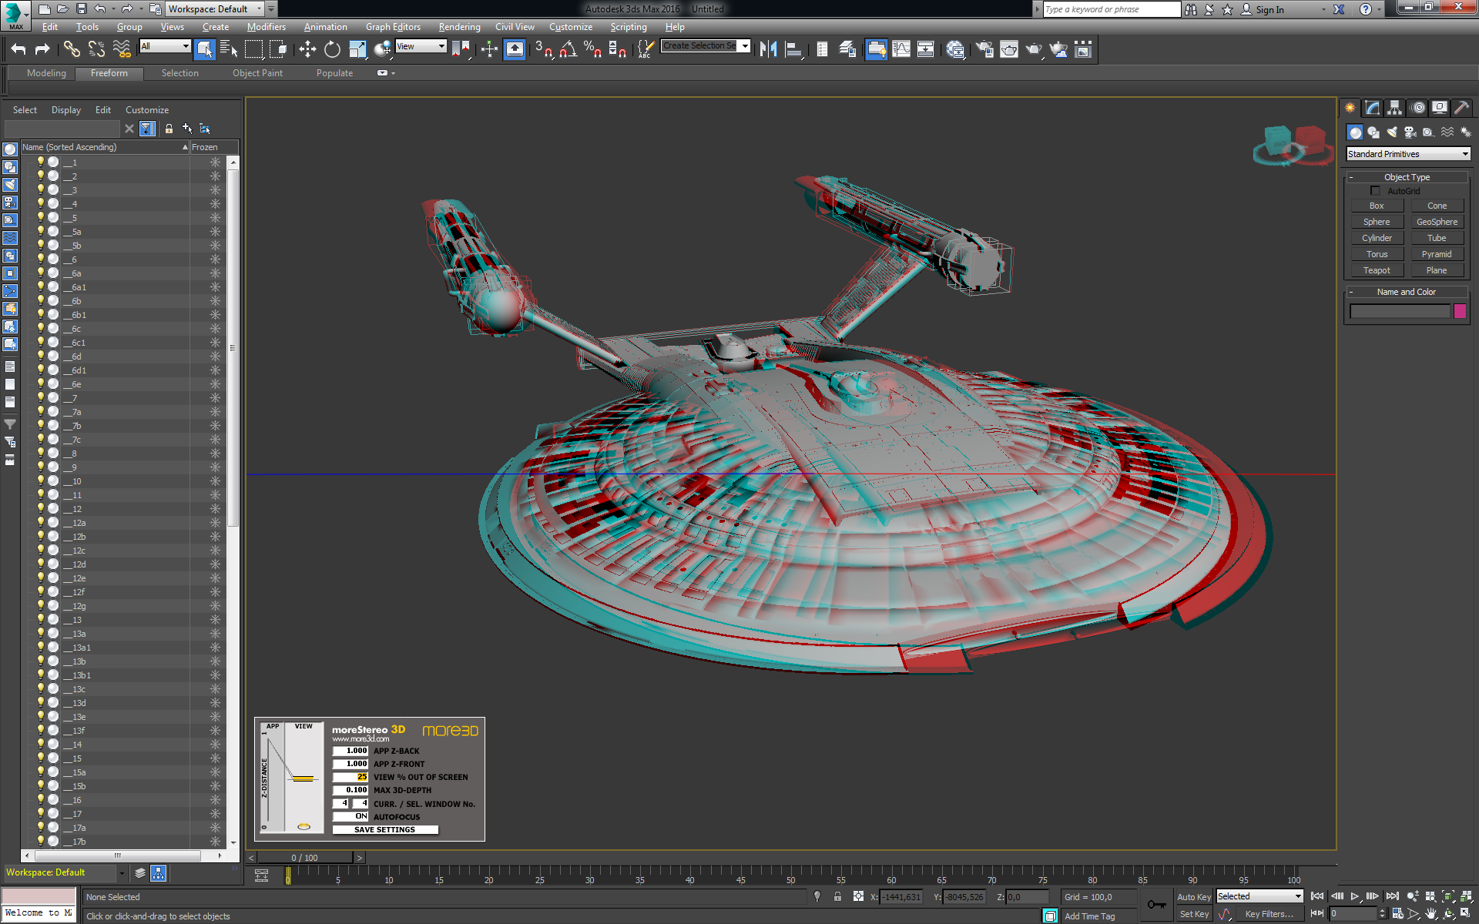Click the Cylinder primitive button
The width and height of the screenshot is (1479, 924).
point(1377,238)
